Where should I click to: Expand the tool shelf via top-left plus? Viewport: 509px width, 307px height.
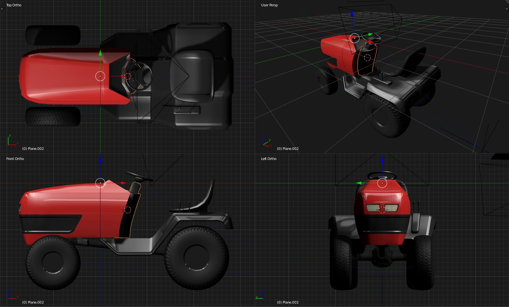click(x=2, y=9)
